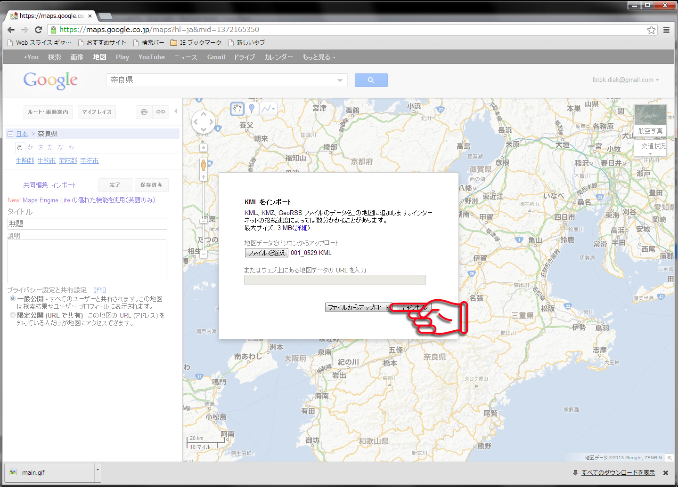Click the privacy settings 詳細 link
This screenshot has width=678, height=487.
99,290
